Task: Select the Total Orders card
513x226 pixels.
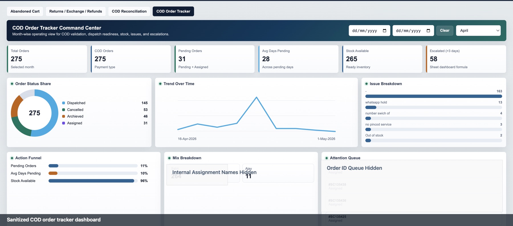Action: click(x=47, y=59)
